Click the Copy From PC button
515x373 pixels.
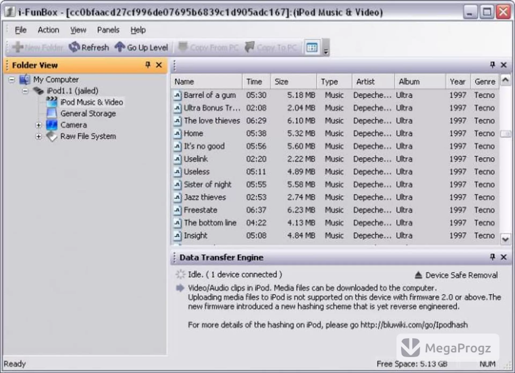208,47
